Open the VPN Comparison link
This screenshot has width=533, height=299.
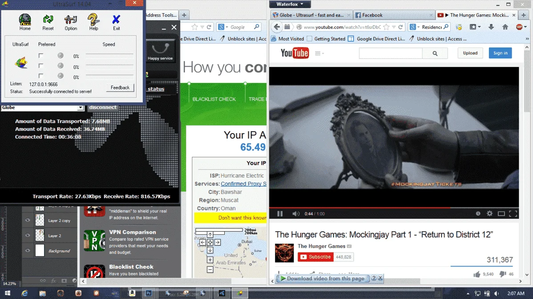133,232
